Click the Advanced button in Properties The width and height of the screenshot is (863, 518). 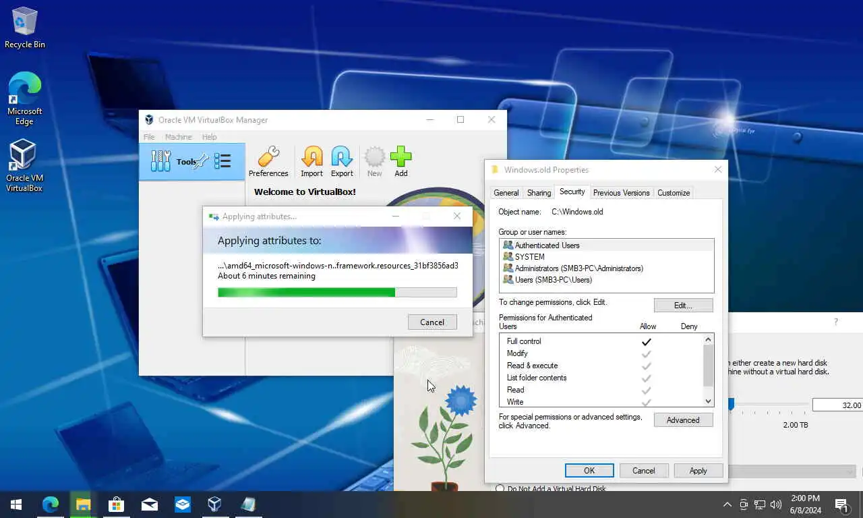click(683, 420)
